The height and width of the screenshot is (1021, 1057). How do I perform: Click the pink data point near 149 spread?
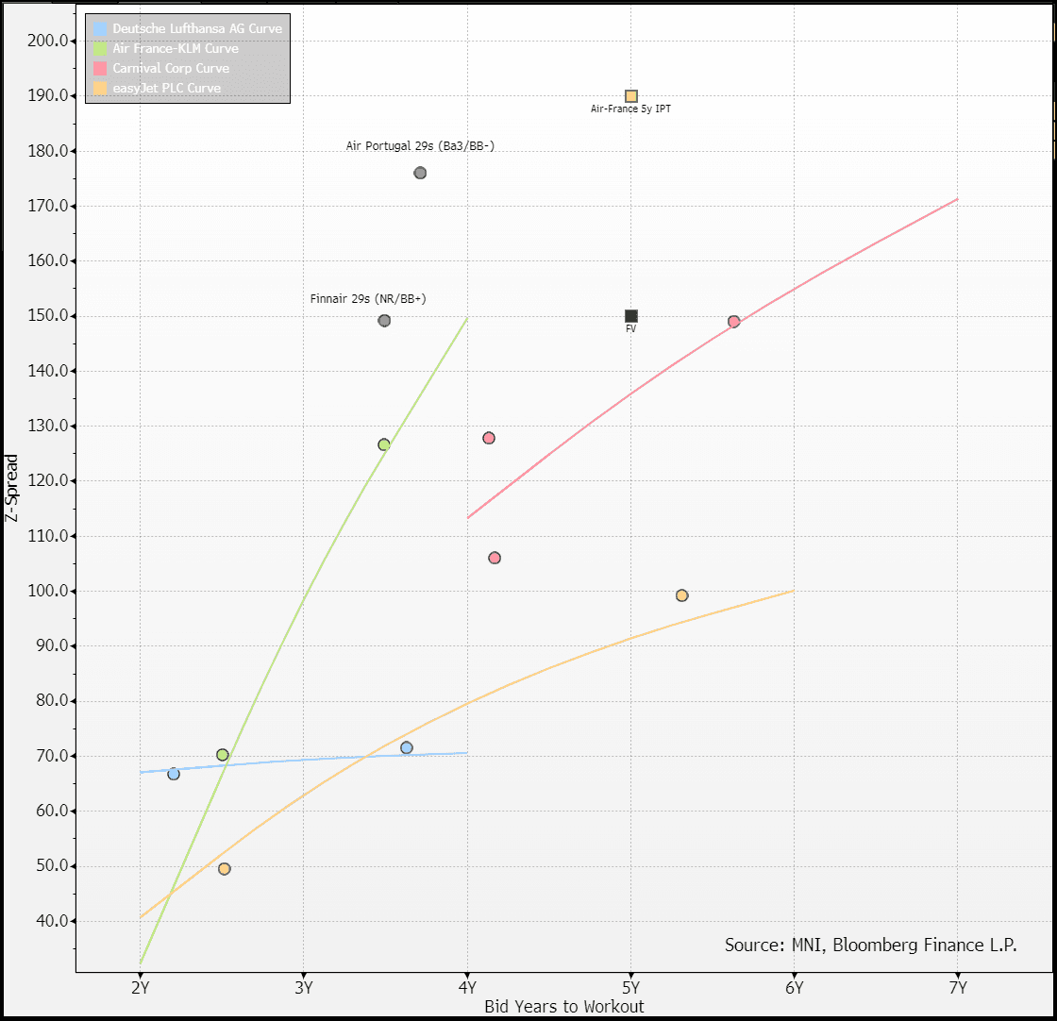[x=734, y=322]
